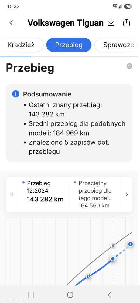Show next mileage record with right chevron
The width and height of the screenshot is (140, 303).
click(x=126, y=194)
